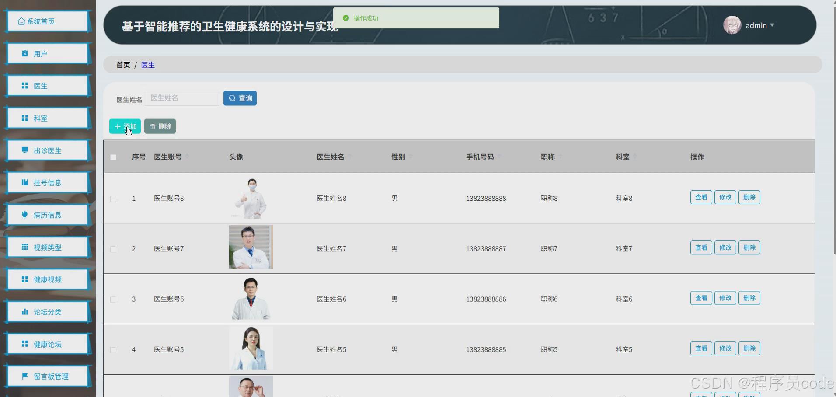Click the avatar photo of 医生姓名5
The width and height of the screenshot is (836, 397).
click(x=251, y=348)
